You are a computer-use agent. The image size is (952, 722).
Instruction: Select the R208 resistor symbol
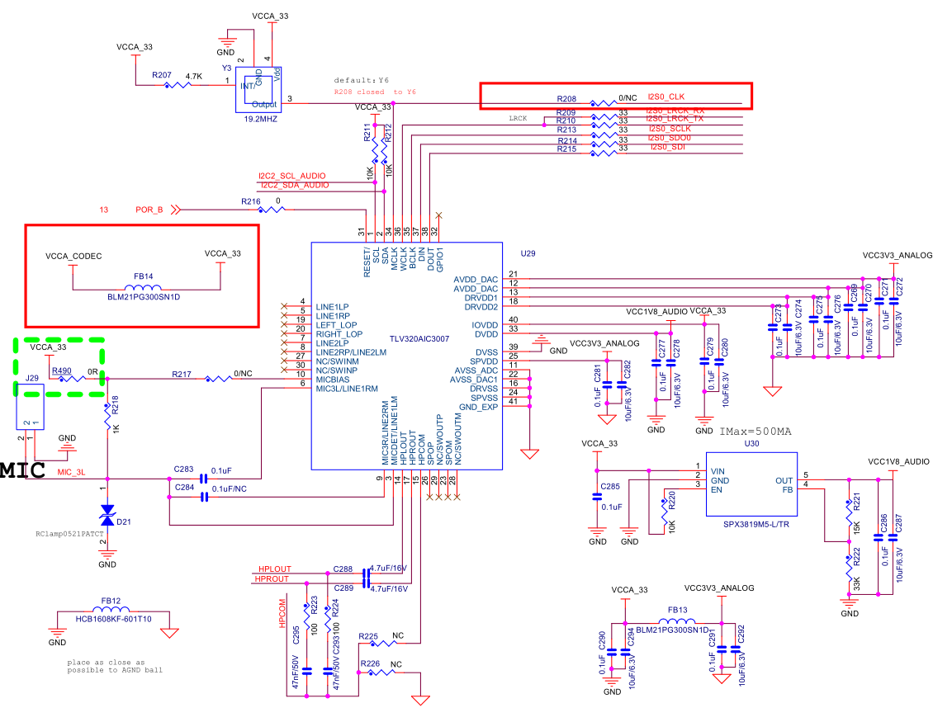[603, 104]
